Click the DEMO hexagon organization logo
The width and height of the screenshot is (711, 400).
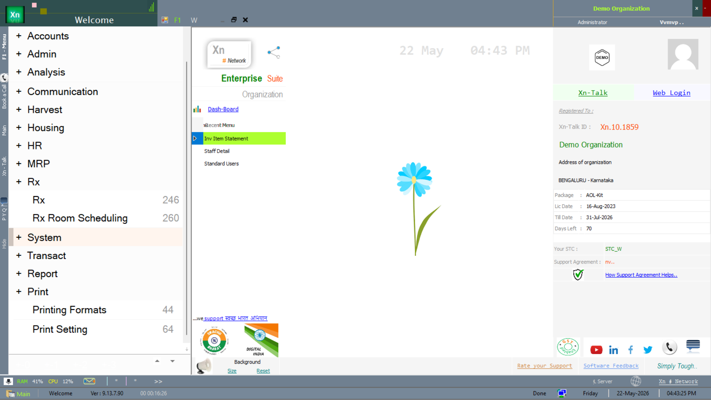(602, 57)
